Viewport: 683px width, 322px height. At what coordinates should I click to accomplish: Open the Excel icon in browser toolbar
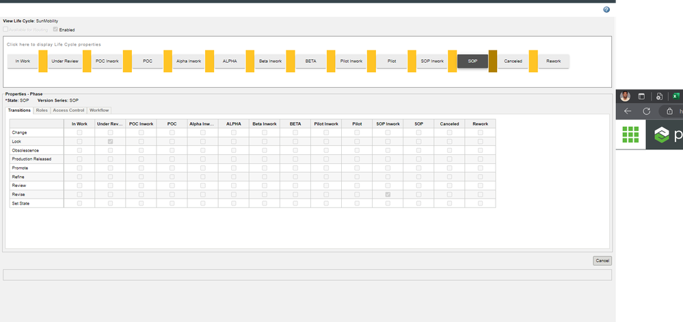click(676, 96)
